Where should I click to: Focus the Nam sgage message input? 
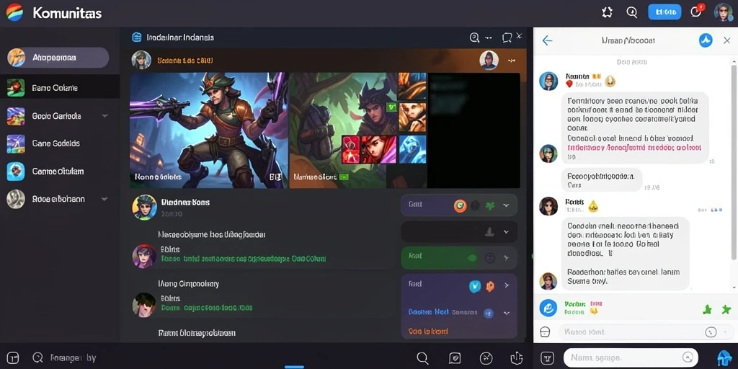(631, 357)
